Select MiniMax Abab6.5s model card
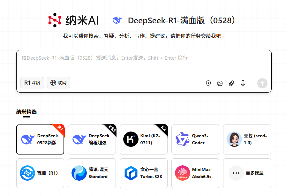Viewport: 286px width, 196px height. [x=195, y=173]
